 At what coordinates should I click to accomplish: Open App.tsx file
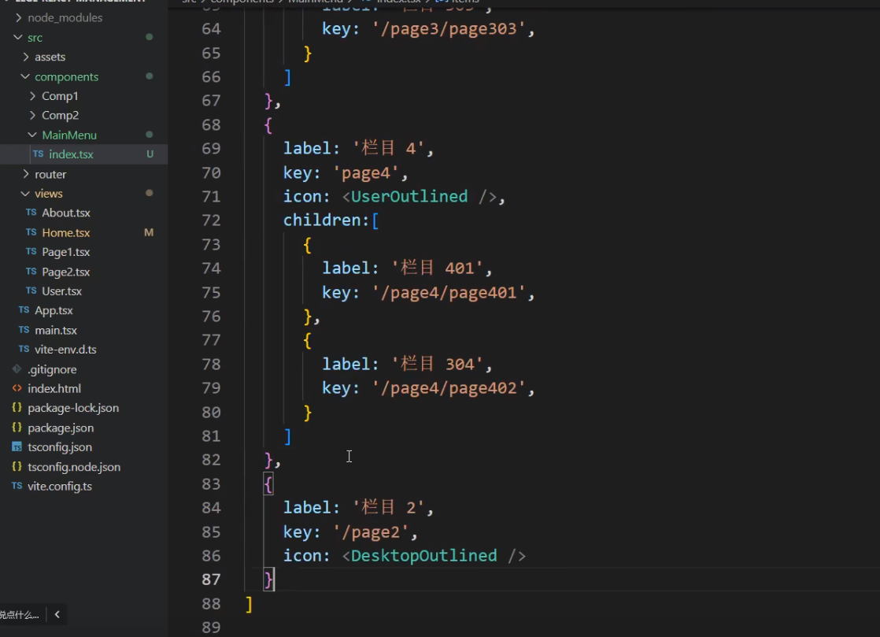coord(54,310)
